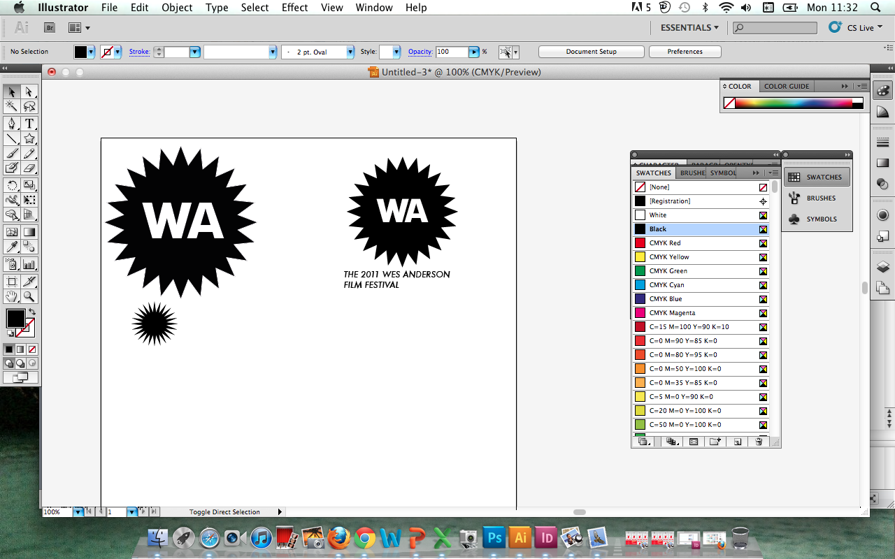Select the Direct Selection (white arrow) tool
This screenshot has width=895, height=559.
[29, 92]
